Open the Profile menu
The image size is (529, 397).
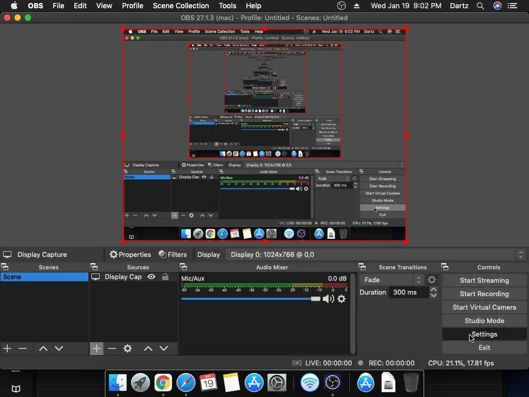[133, 6]
